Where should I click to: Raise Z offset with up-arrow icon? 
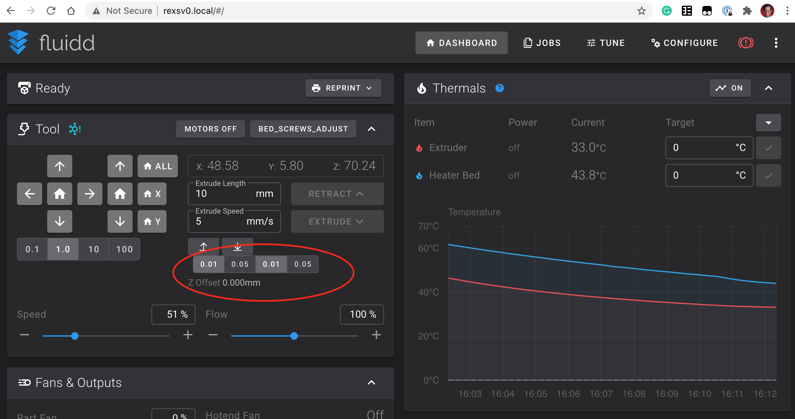(203, 247)
